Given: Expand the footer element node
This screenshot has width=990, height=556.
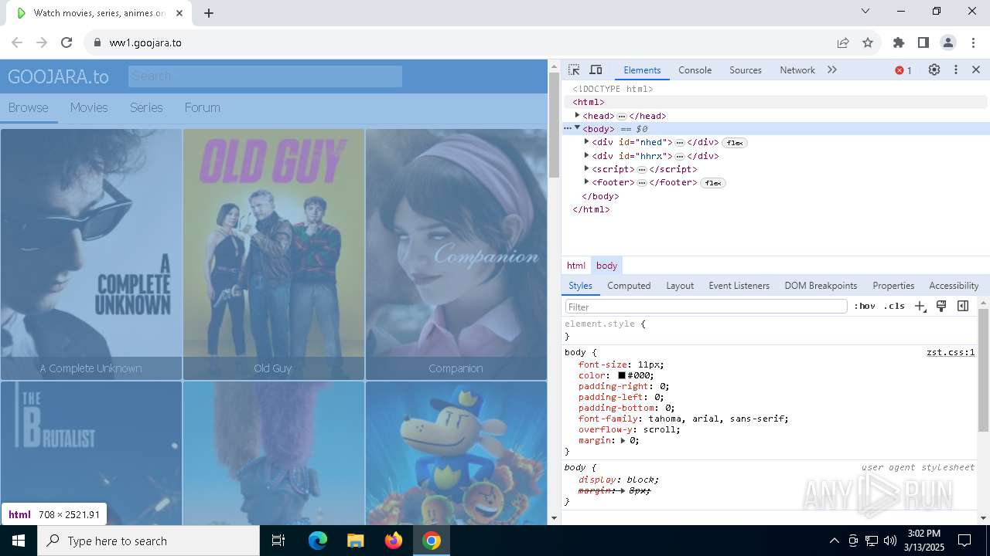Looking at the screenshot, I should 586,181.
